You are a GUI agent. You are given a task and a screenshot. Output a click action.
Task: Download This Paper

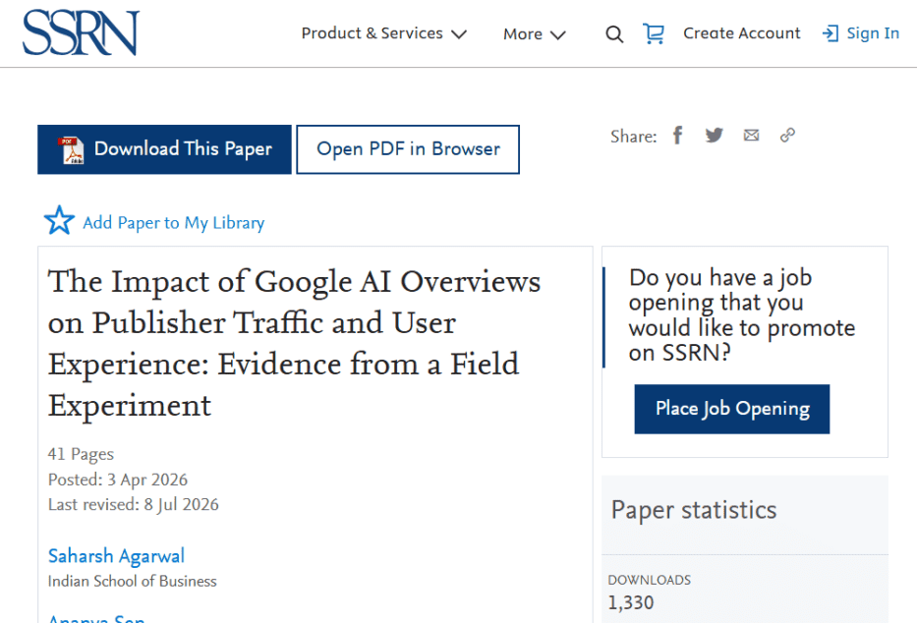click(x=164, y=149)
